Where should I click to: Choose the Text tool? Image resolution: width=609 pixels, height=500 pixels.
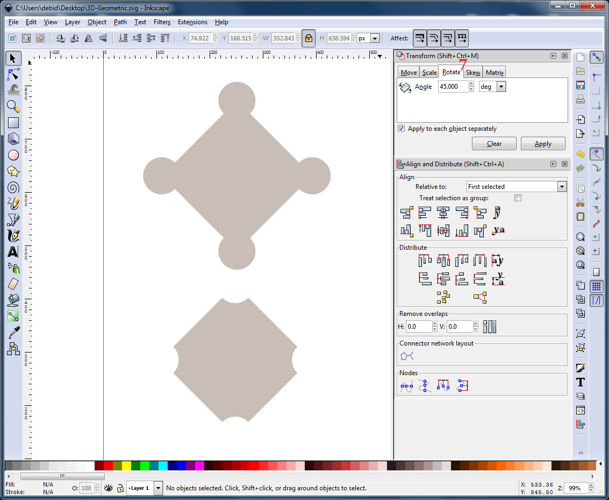click(x=13, y=252)
